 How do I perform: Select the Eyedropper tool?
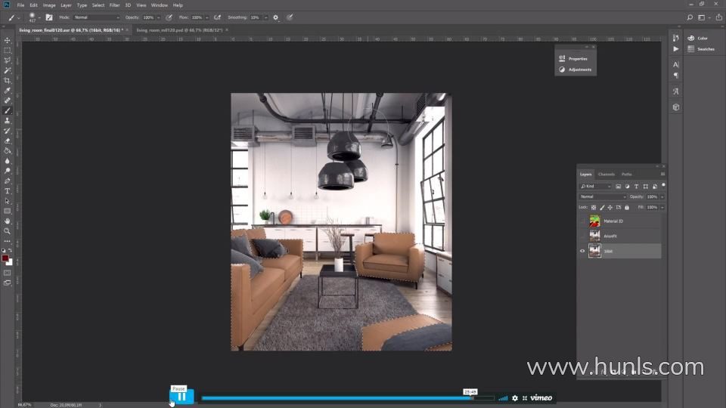point(8,91)
